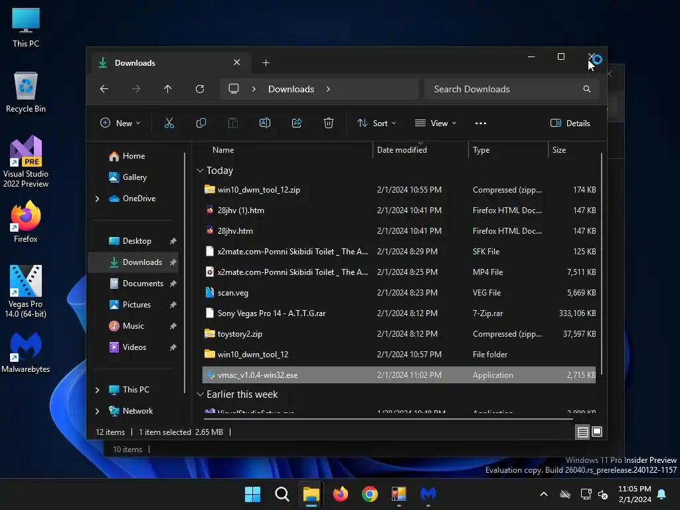The image size is (680, 510).
Task: Click Downloads breadcrumb in address bar
Action: 291,89
